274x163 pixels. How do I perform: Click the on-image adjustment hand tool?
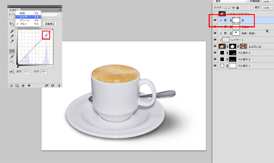point(12,24)
